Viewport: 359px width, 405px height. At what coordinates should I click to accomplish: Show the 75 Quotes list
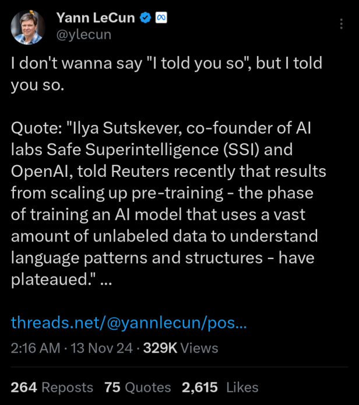pos(138,387)
